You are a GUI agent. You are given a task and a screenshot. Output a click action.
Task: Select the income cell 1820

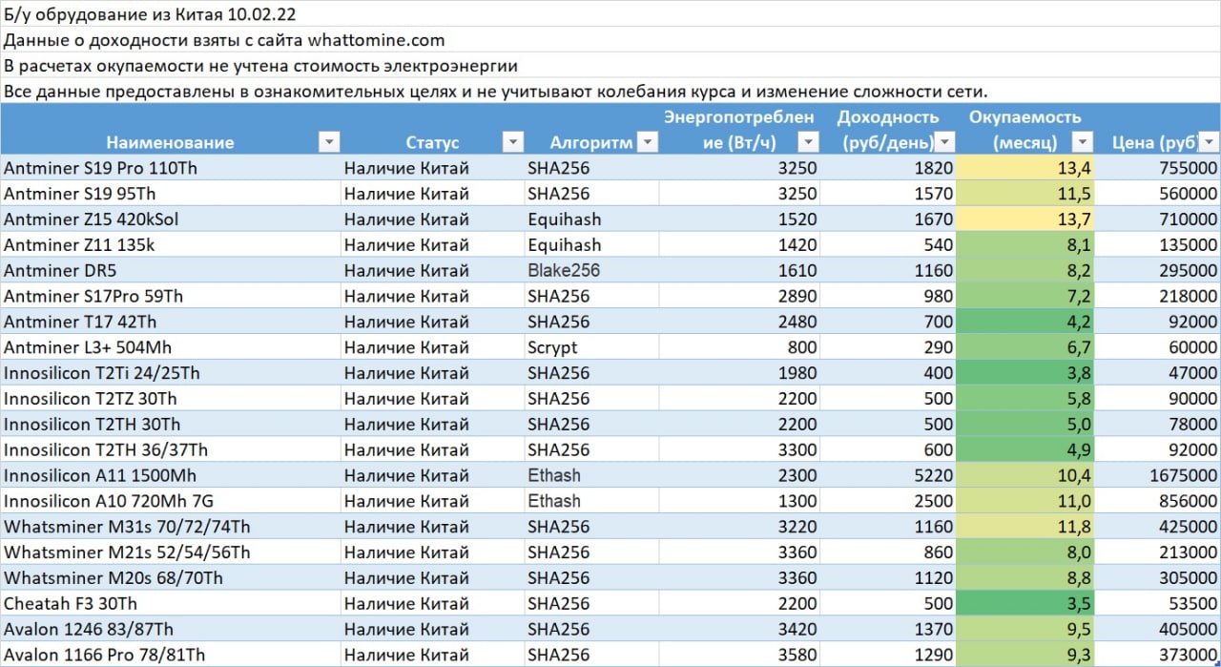pos(889,167)
